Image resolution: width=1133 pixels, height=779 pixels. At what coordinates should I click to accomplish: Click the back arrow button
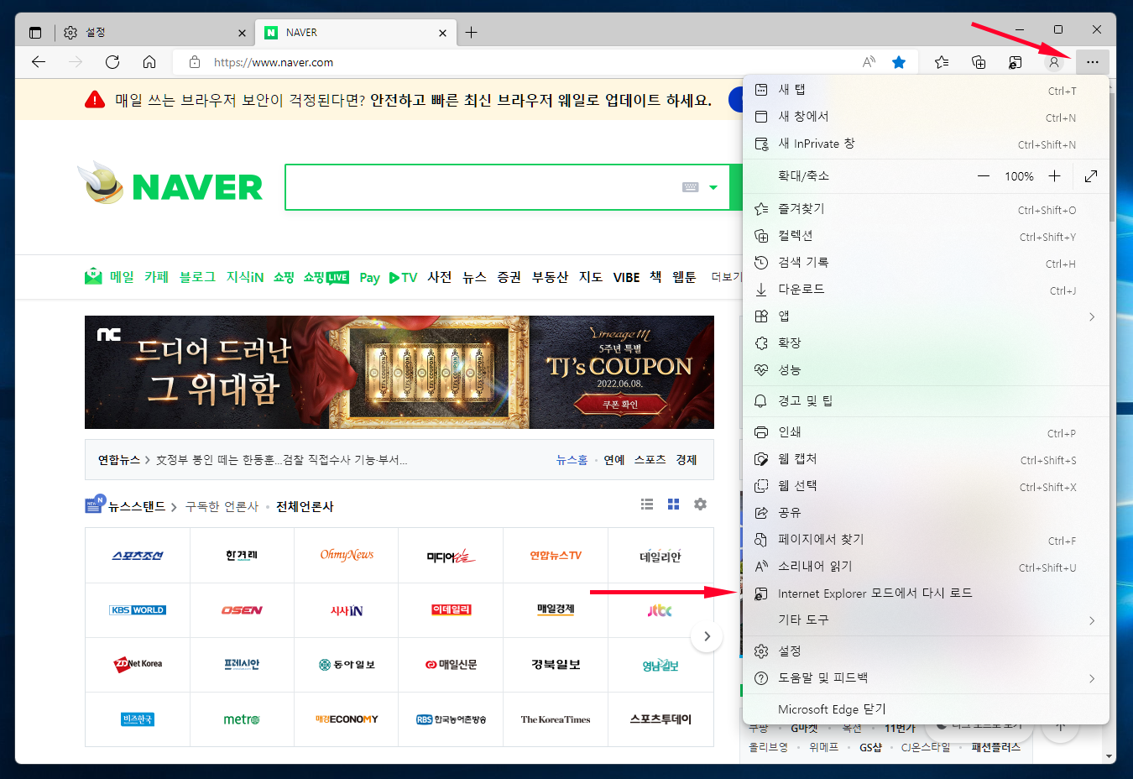pyautogui.click(x=39, y=62)
